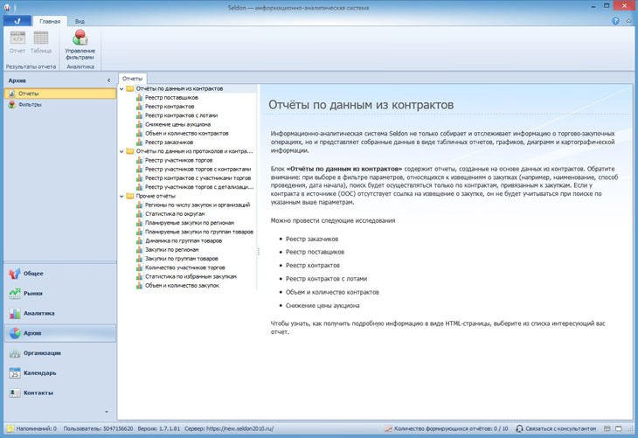Open the Аналитика navigation section

38,313
